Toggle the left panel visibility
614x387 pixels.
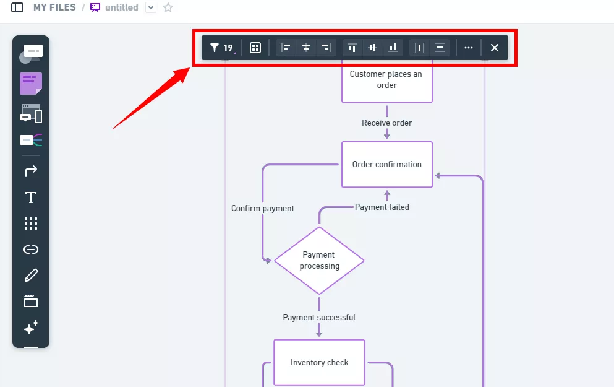click(18, 7)
